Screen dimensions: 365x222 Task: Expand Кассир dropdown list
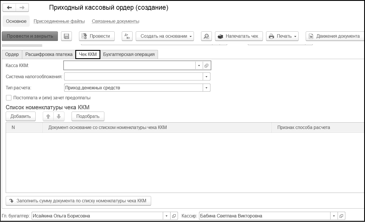[x=334, y=216]
